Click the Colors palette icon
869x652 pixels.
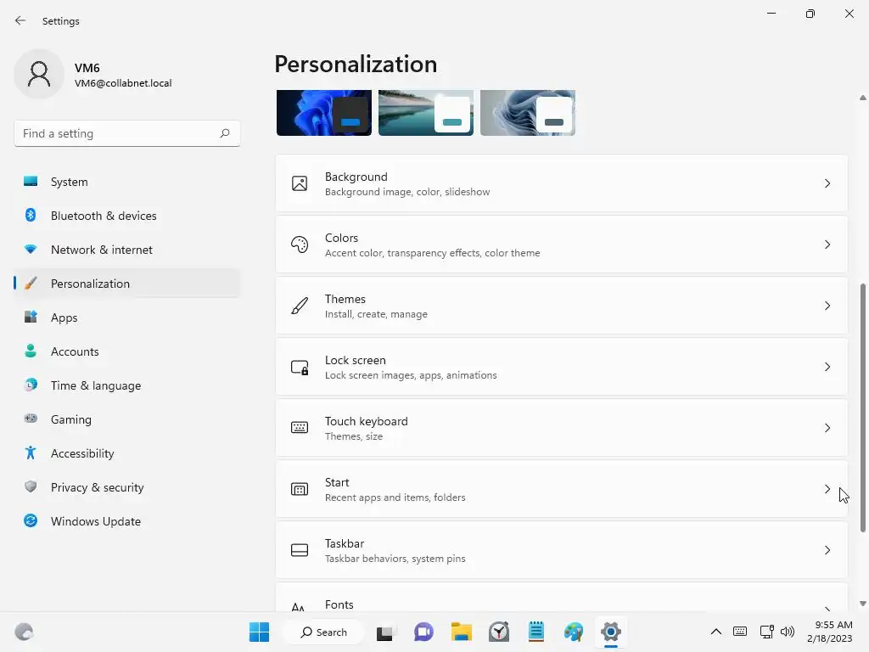click(x=300, y=244)
